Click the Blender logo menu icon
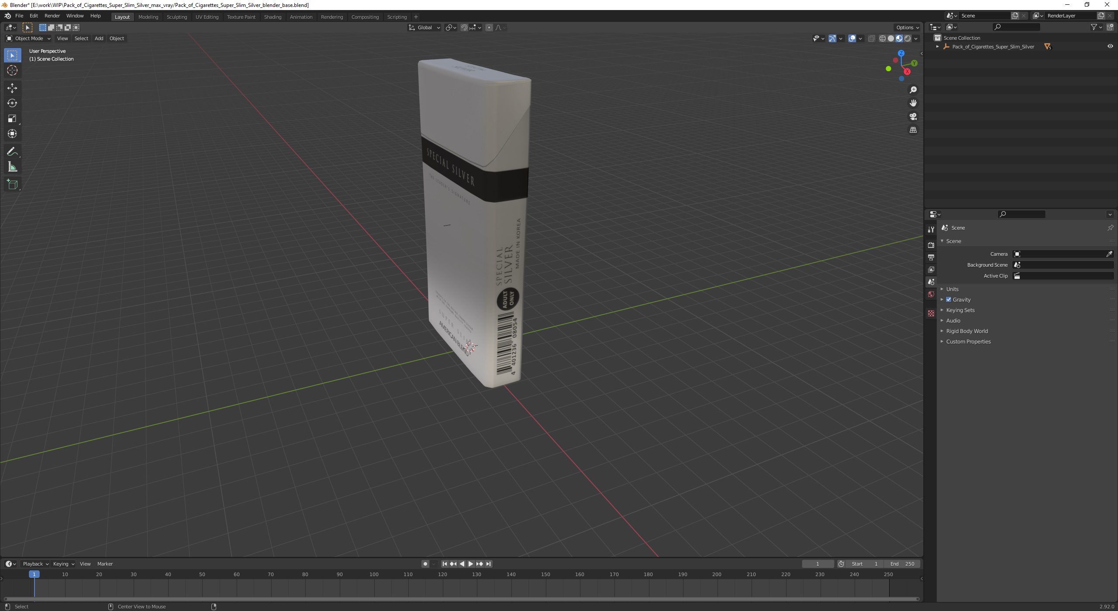Screen dimensions: 1118x611 (x=7, y=16)
